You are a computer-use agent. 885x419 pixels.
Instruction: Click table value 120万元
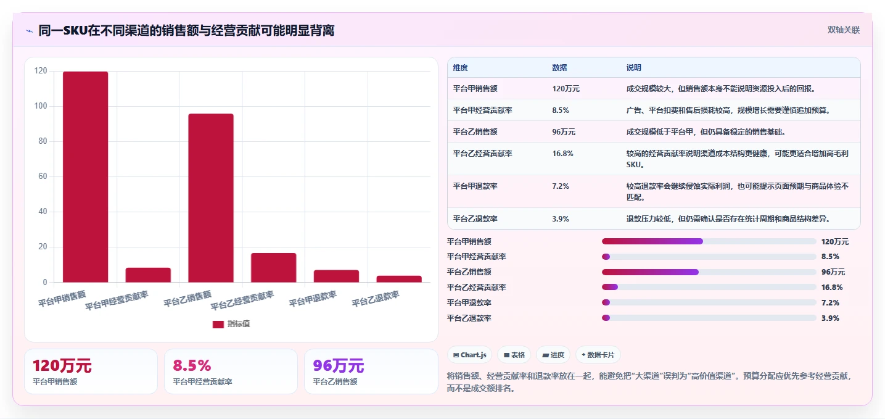click(x=566, y=89)
